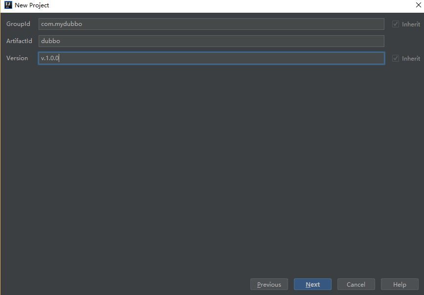Screen dimensions: 424x295
Task: Click the Version label
Action: [x=17, y=58]
